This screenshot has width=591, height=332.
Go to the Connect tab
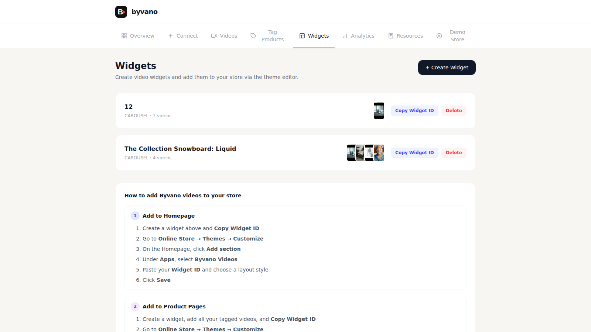tap(183, 36)
